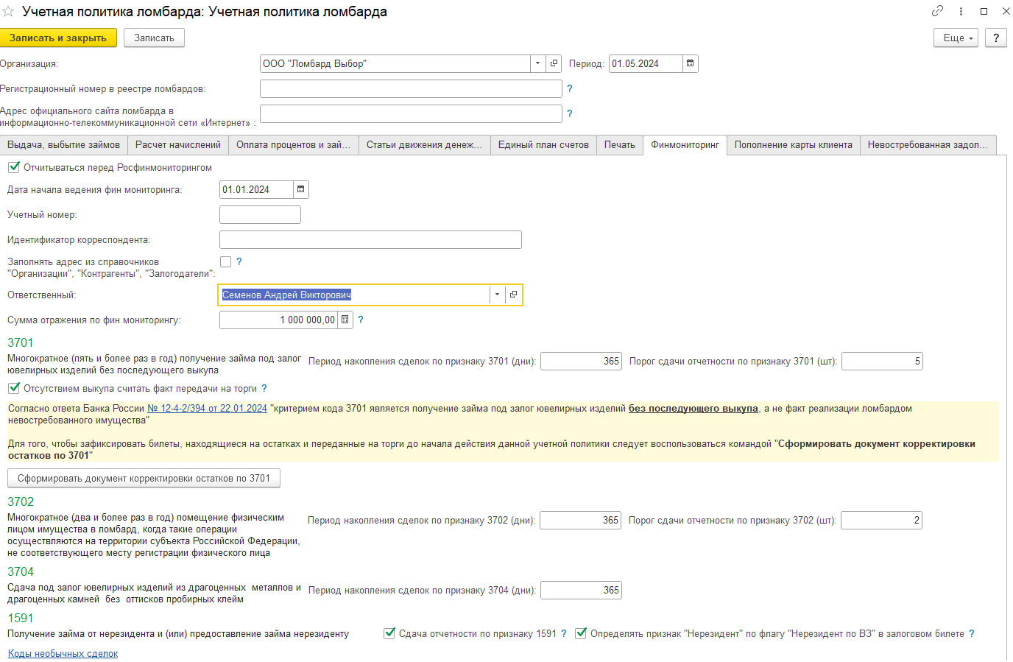Click Сформировать документ корректировки остатков по 3701
Image resolution: width=1013 pixels, height=662 pixels.
pos(144,478)
